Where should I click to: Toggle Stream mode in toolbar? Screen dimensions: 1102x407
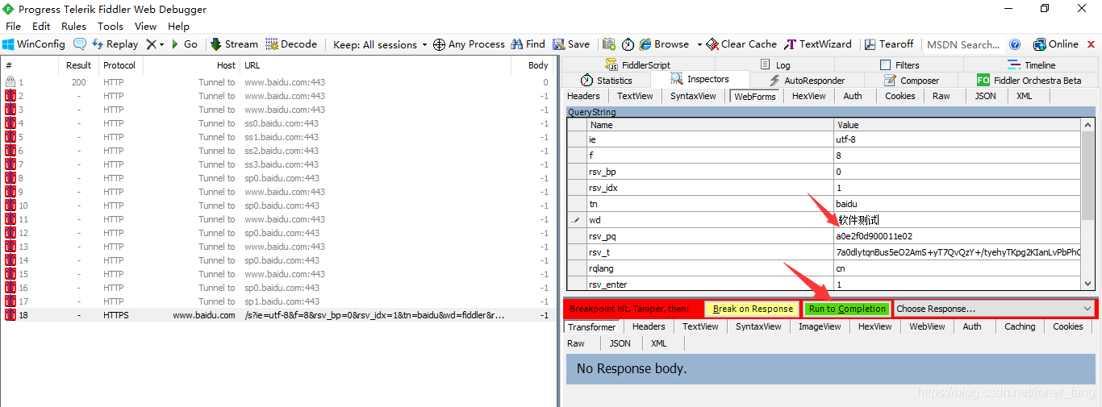click(x=235, y=44)
